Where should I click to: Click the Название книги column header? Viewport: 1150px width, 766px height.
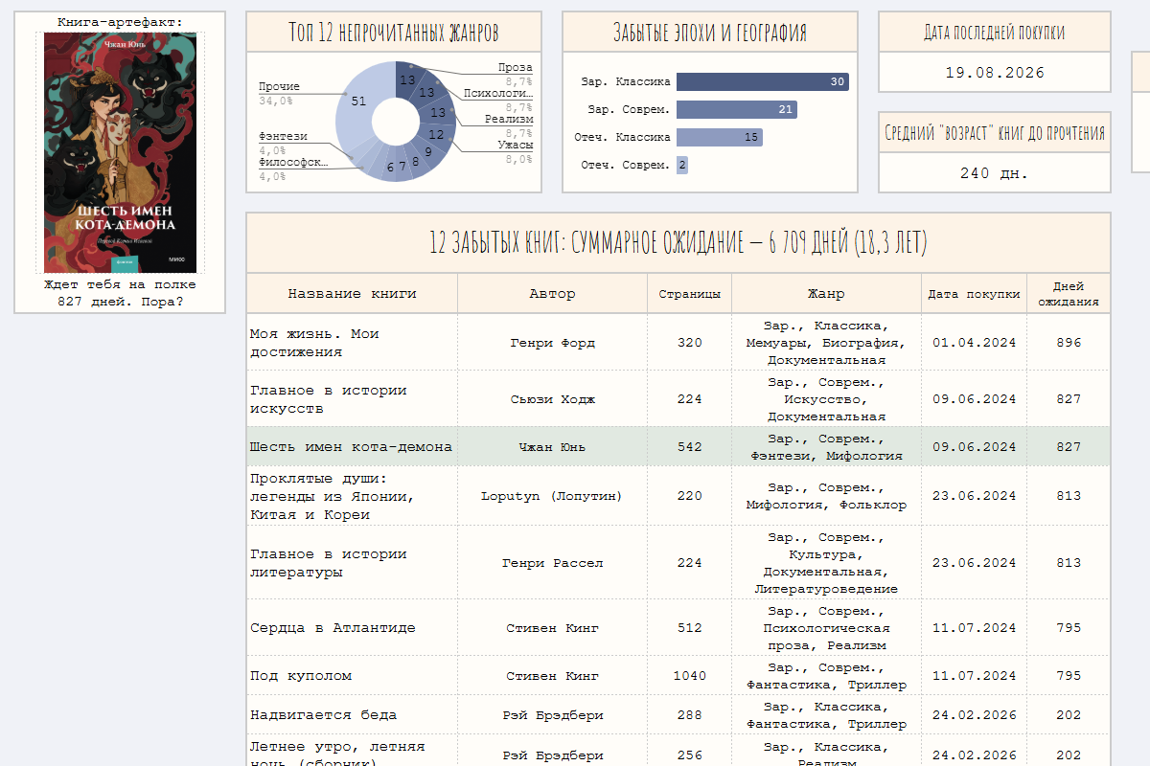pos(353,294)
